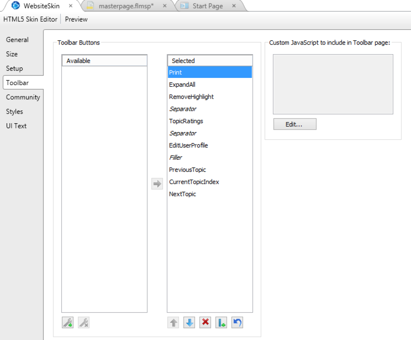
Task: Open the Styles settings tab
Action: tap(14, 112)
